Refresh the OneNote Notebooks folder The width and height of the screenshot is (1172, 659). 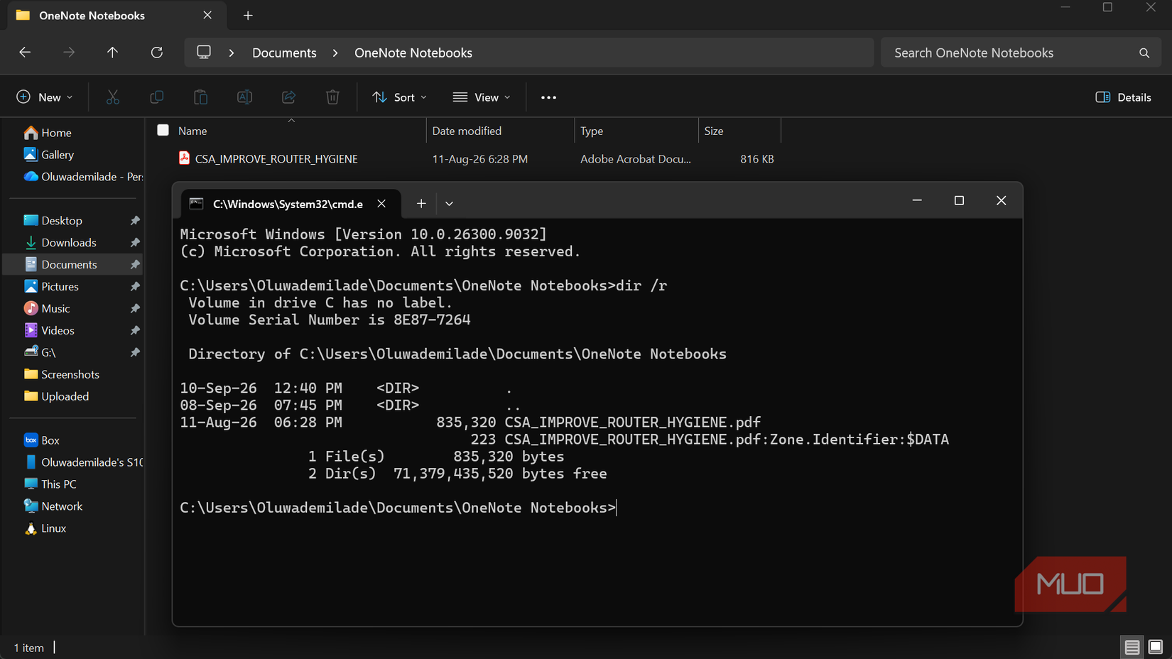tap(157, 53)
